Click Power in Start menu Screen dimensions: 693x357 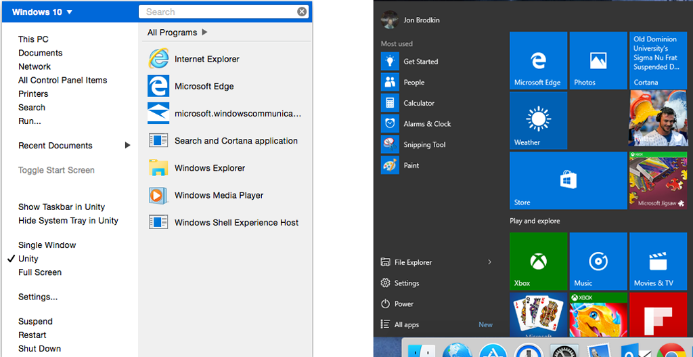(403, 304)
